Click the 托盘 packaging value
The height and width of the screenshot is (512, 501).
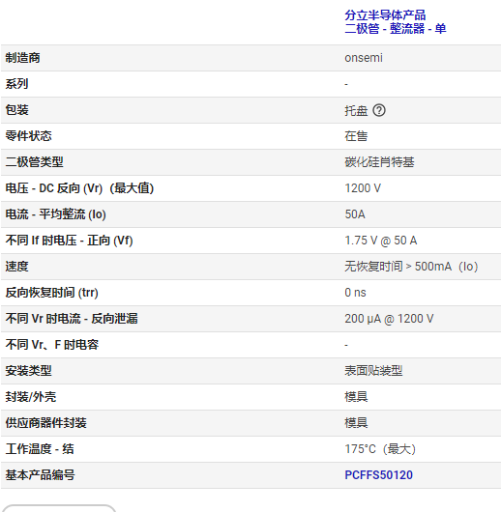coord(356,110)
